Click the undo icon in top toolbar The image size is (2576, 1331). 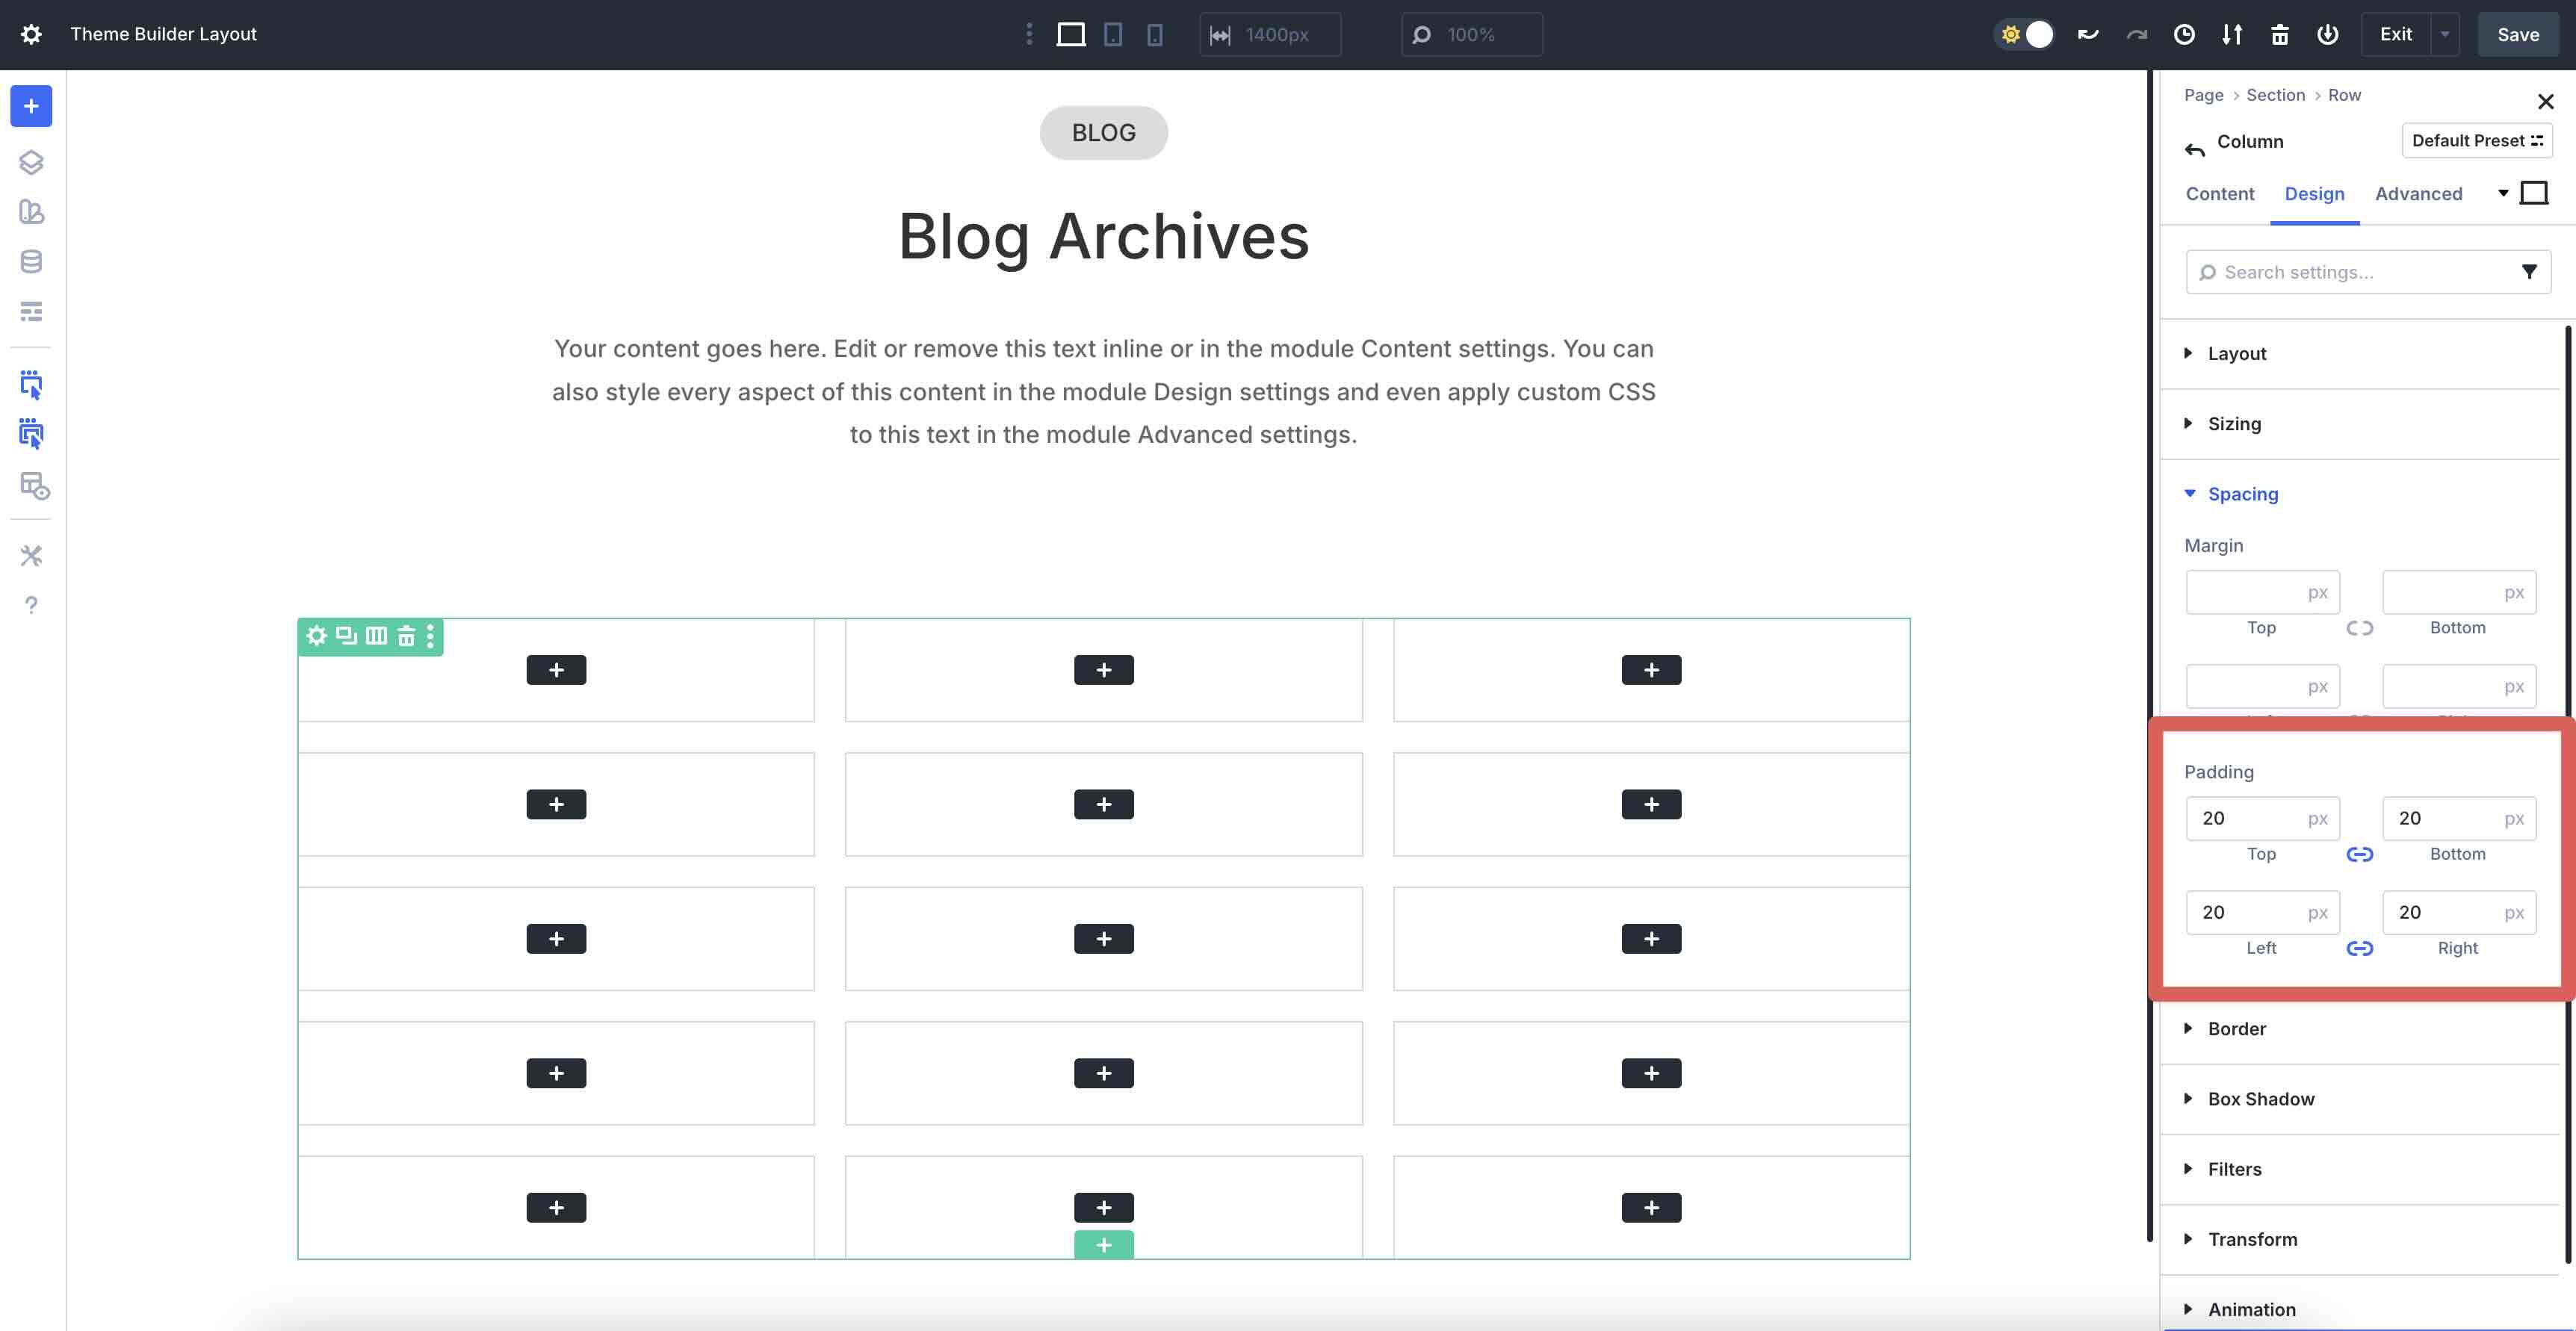pyautogui.click(x=2088, y=34)
